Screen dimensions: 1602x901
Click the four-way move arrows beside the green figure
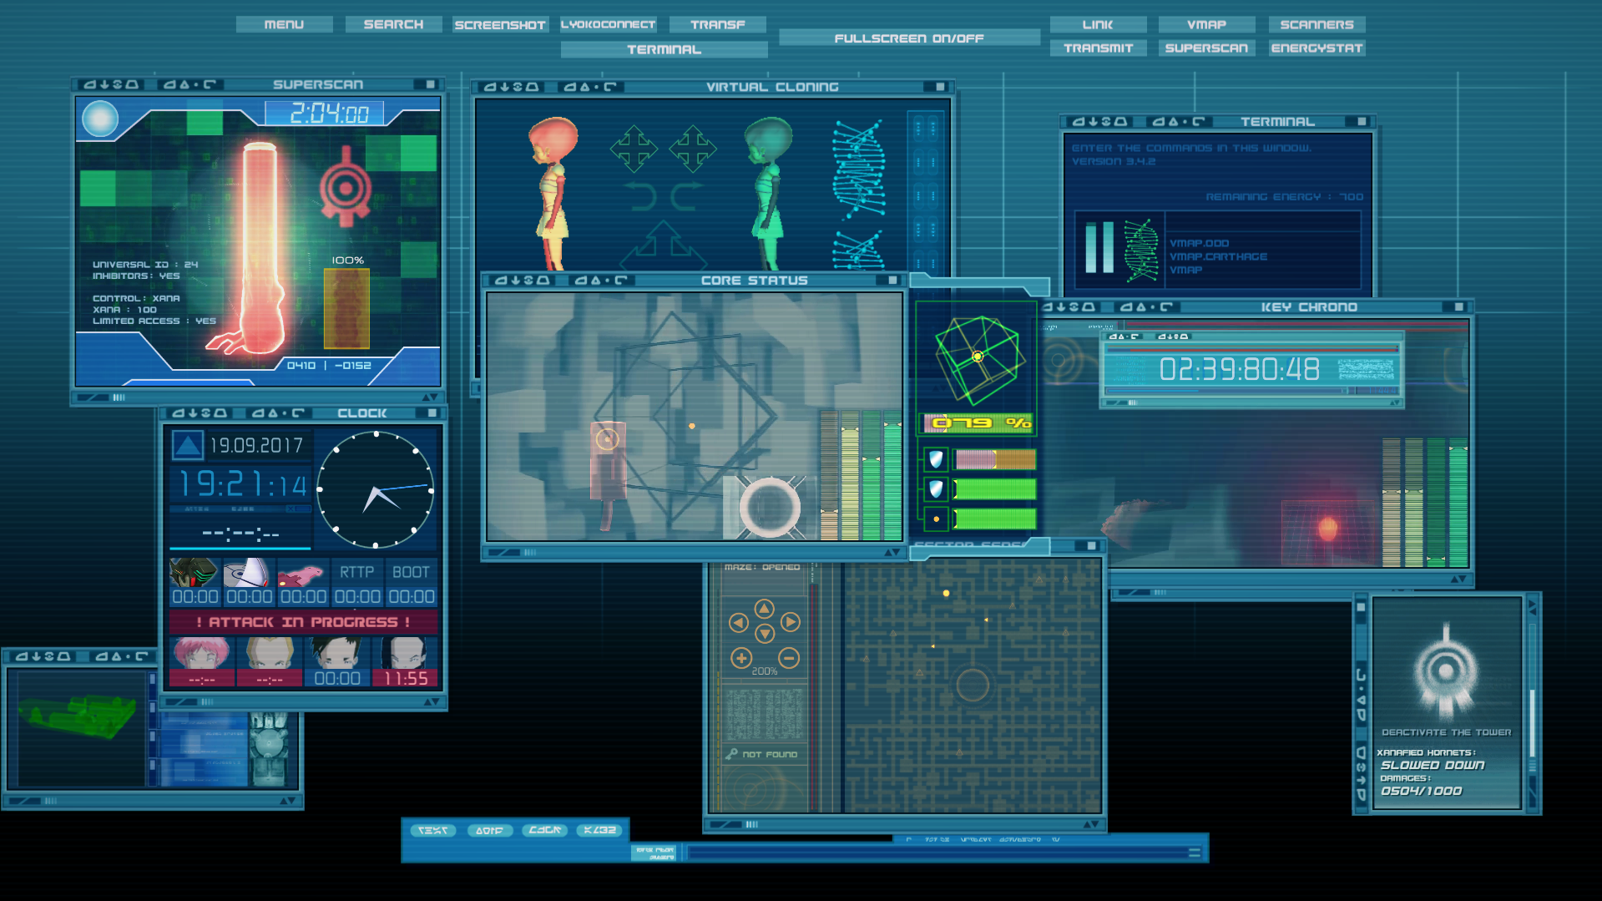(693, 149)
